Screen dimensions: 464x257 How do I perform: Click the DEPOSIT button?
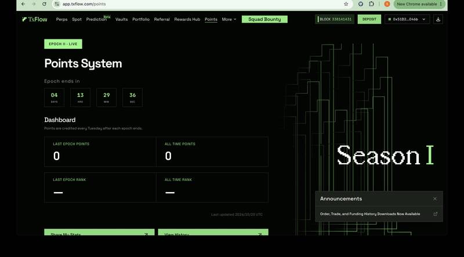369,19
